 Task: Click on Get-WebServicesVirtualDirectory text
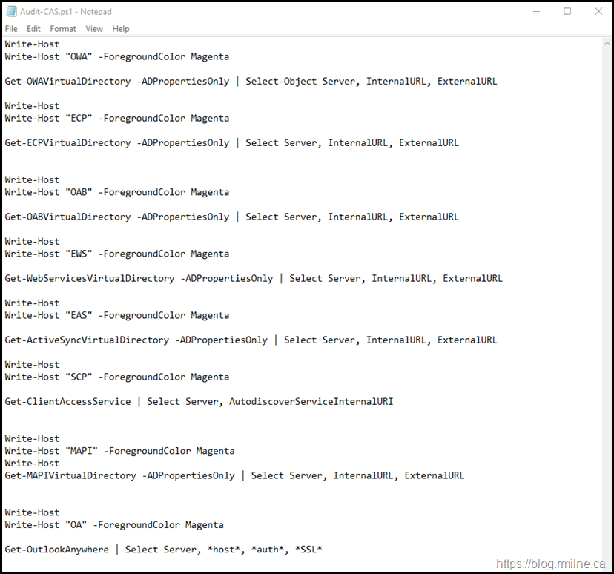coord(89,278)
